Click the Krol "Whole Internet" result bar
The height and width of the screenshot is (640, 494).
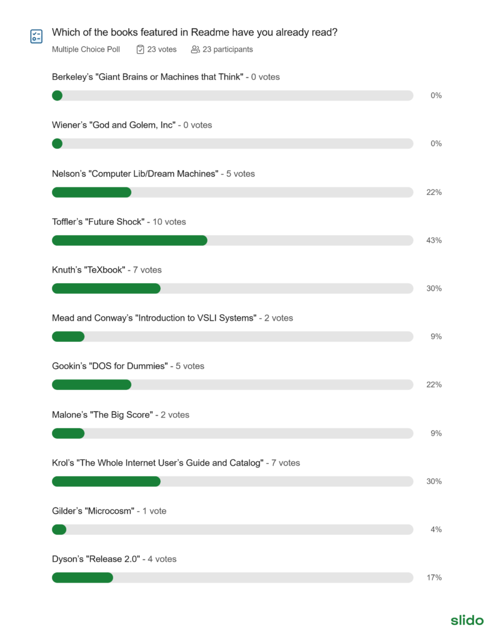point(232,481)
